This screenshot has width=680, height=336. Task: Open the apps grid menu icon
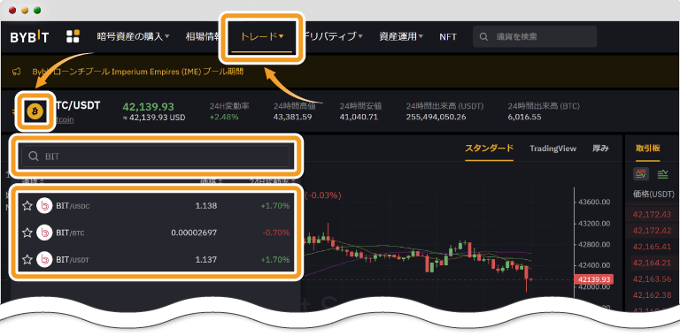(x=73, y=36)
